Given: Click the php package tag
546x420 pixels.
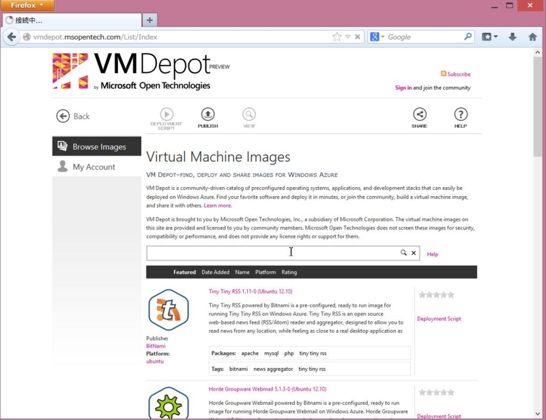Looking at the screenshot, I should point(289,353).
